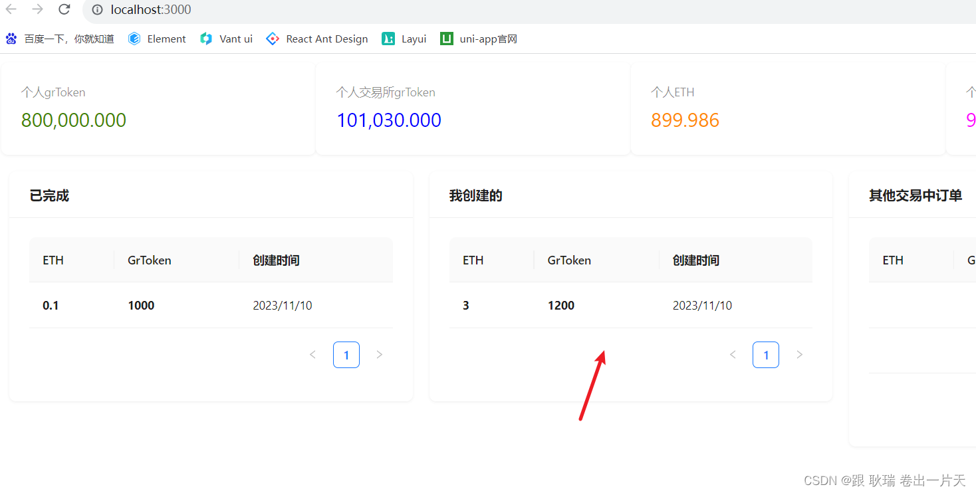
Task: Click the 2023/11/10 date in 已完成 table
Action: (x=283, y=306)
